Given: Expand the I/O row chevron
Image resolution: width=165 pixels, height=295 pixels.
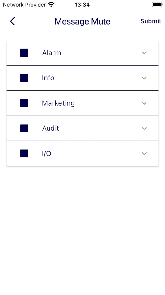Looking at the screenshot, I should [x=144, y=153].
